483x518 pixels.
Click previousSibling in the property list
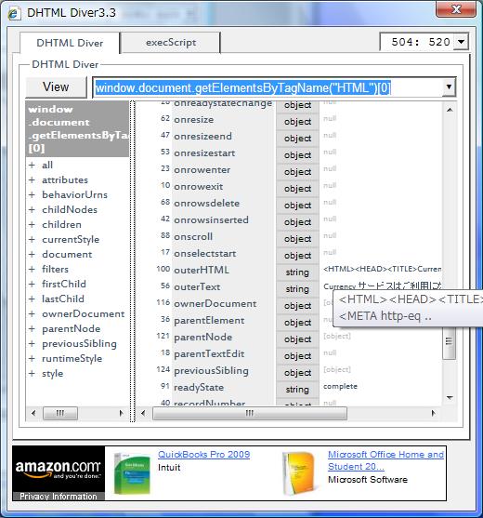[x=211, y=371]
